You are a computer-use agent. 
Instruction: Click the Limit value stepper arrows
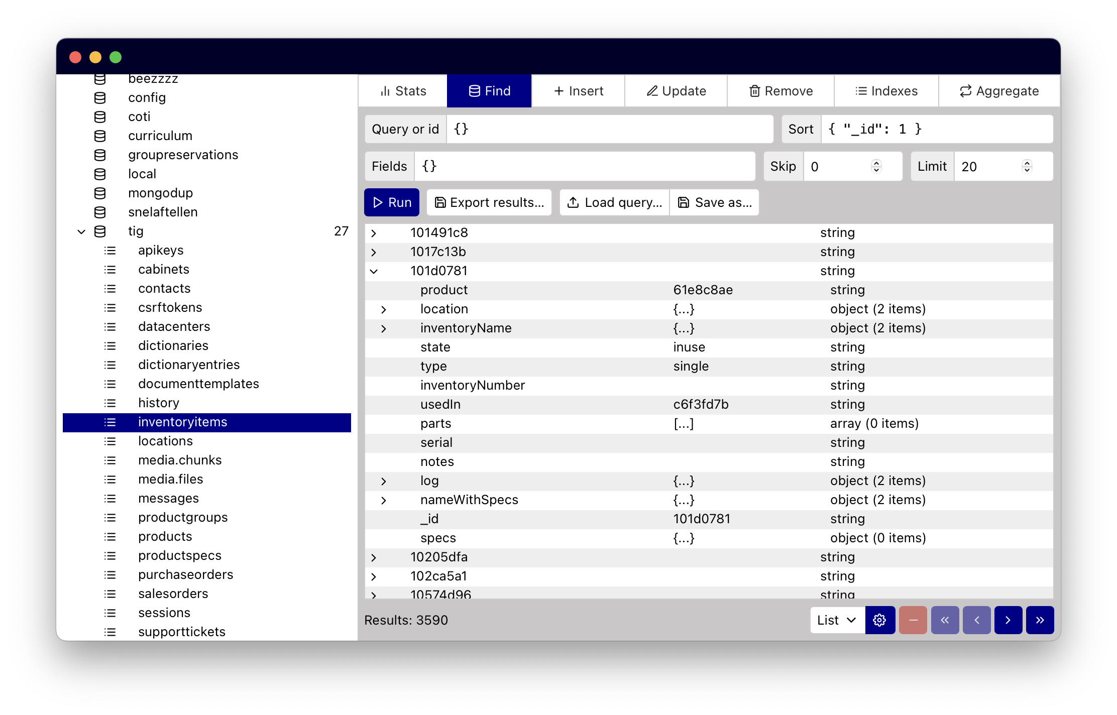[1027, 166]
